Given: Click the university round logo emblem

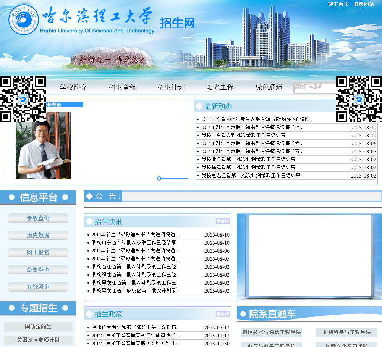Looking at the screenshot, I should tap(24, 20).
